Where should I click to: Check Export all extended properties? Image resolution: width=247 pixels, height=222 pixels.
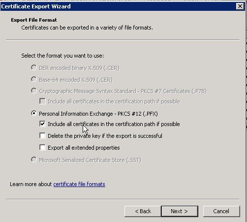click(42, 148)
